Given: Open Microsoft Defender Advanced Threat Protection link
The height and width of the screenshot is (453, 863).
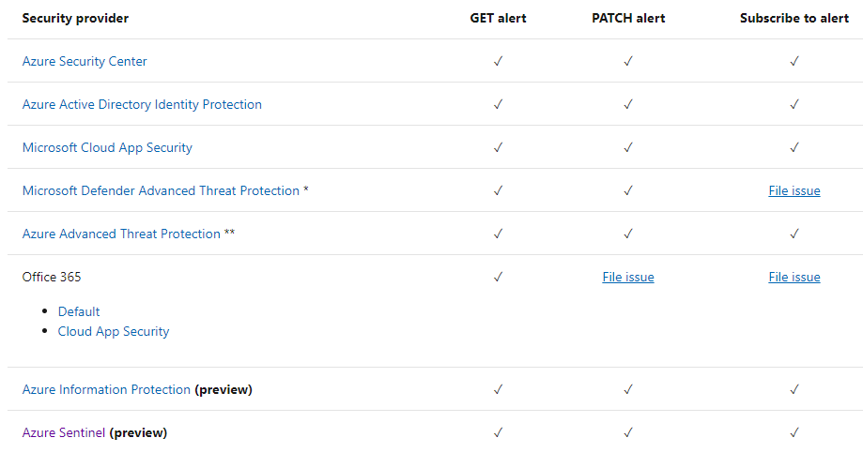Looking at the screenshot, I should (x=161, y=190).
